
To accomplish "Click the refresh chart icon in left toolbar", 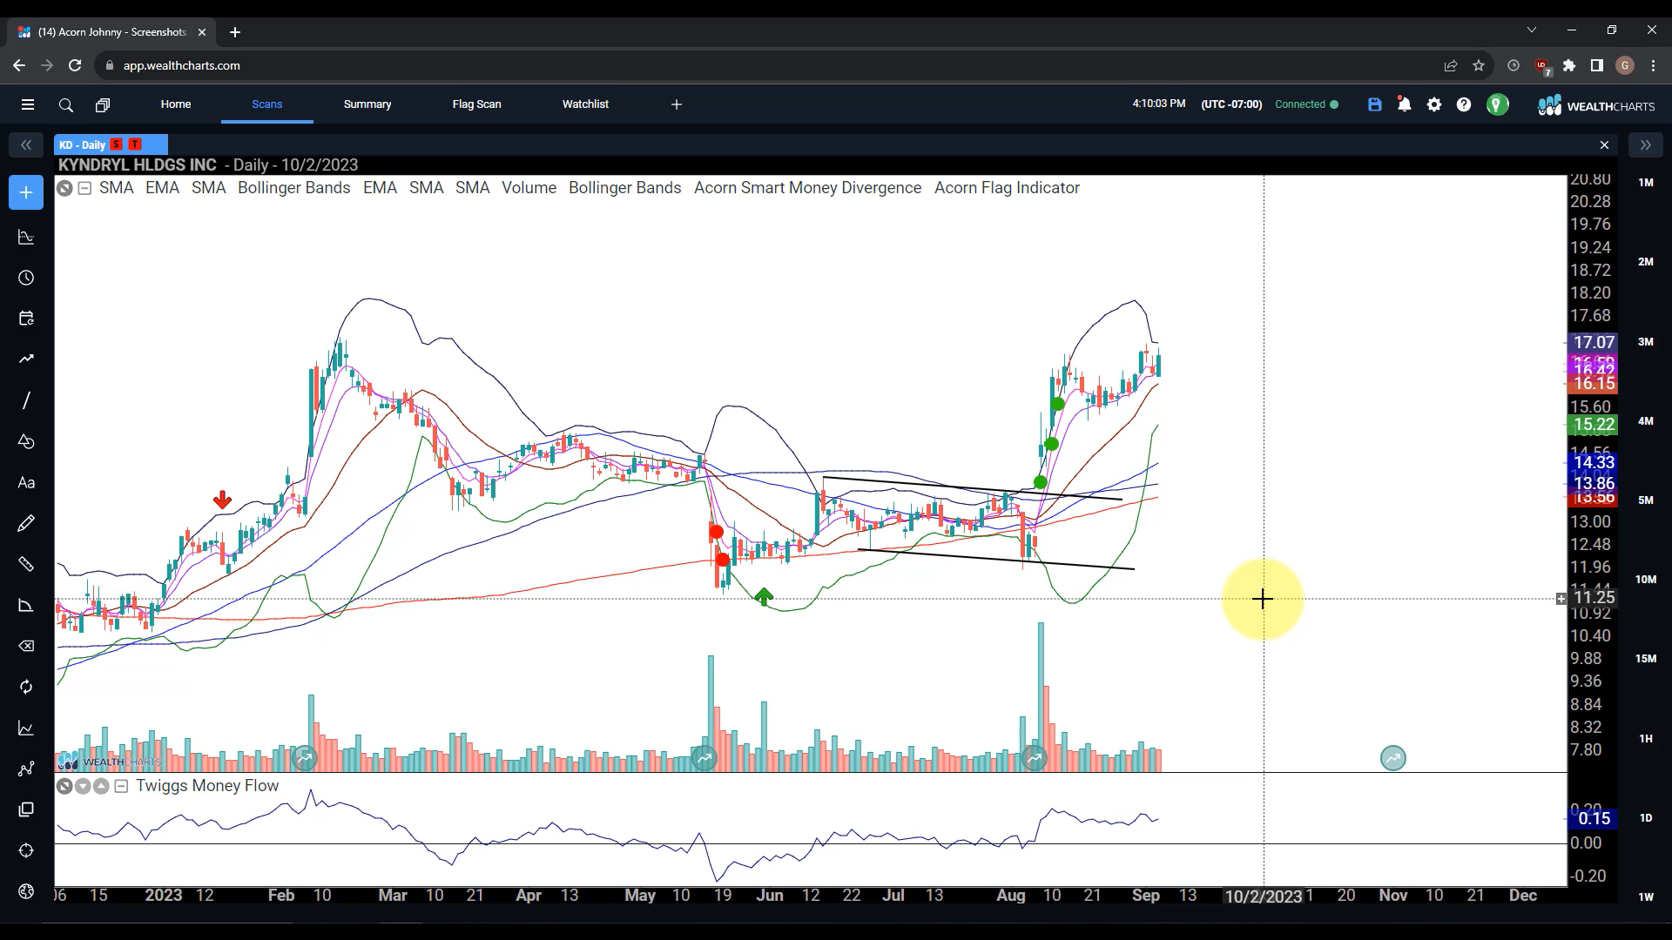I will point(26,687).
